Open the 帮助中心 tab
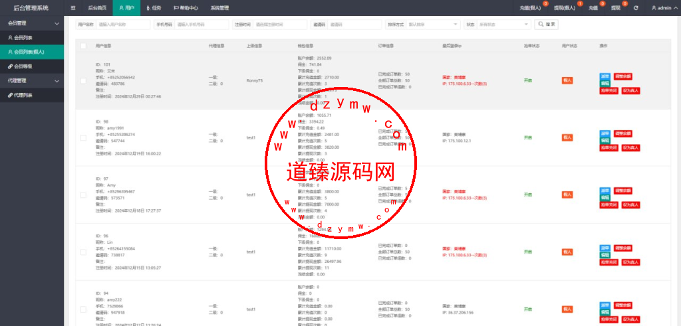681x326 pixels. pyautogui.click(x=186, y=8)
